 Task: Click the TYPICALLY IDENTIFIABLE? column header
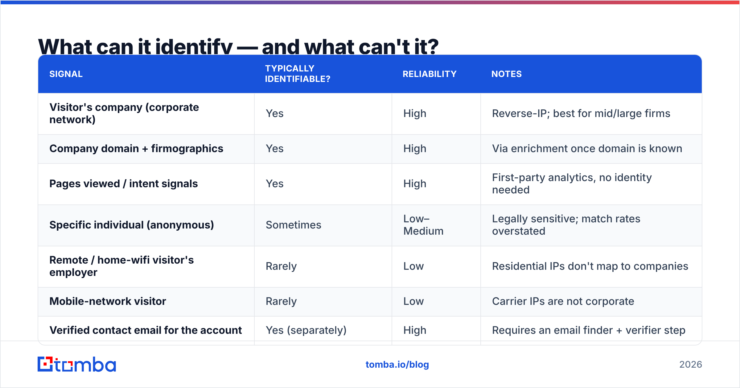pyautogui.click(x=298, y=74)
